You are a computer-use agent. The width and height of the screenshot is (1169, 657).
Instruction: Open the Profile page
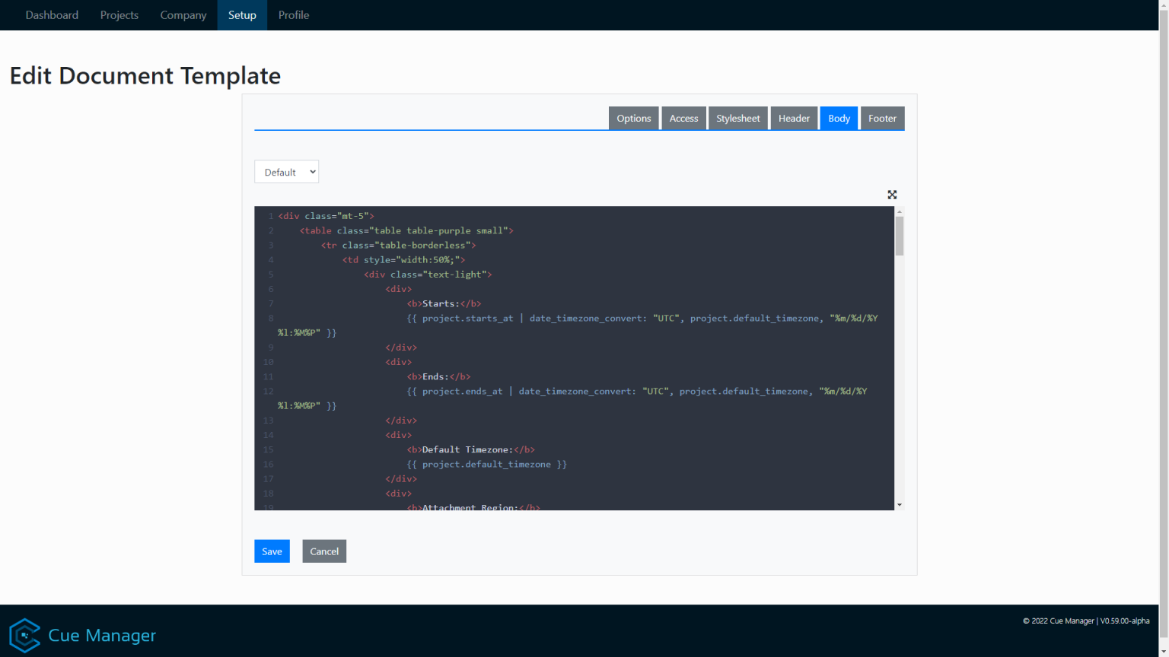293,14
